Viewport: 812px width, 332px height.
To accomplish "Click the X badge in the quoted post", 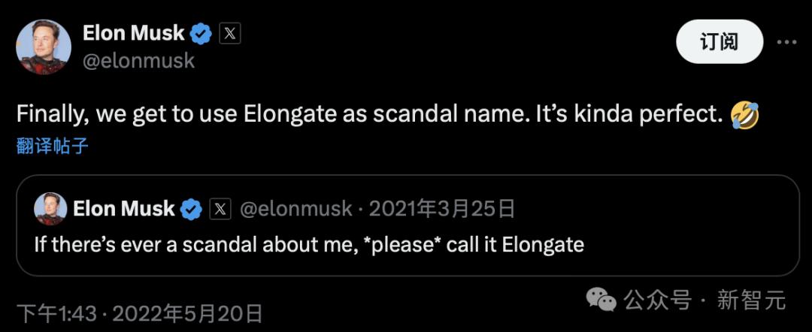I will (220, 209).
